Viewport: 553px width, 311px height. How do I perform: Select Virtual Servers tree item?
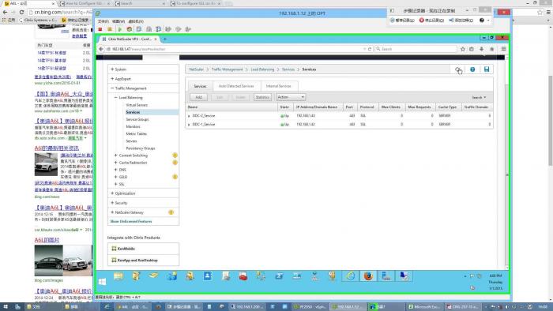pos(137,105)
